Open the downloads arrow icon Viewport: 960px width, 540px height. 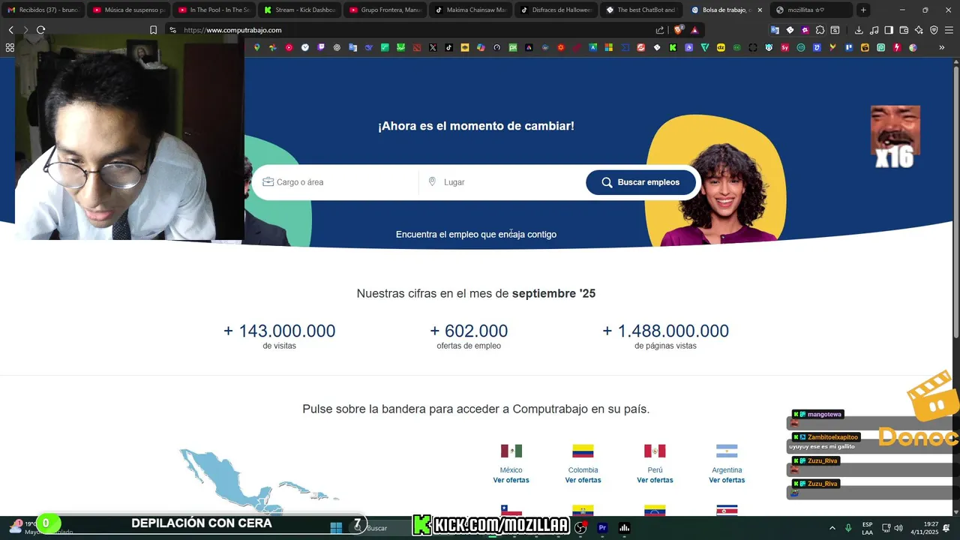click(859, 30)
